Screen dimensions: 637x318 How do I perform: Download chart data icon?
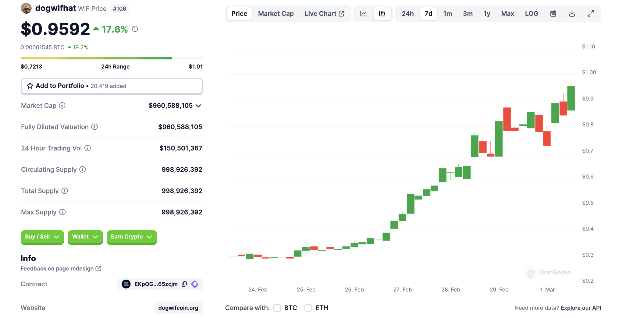point(572,14)
